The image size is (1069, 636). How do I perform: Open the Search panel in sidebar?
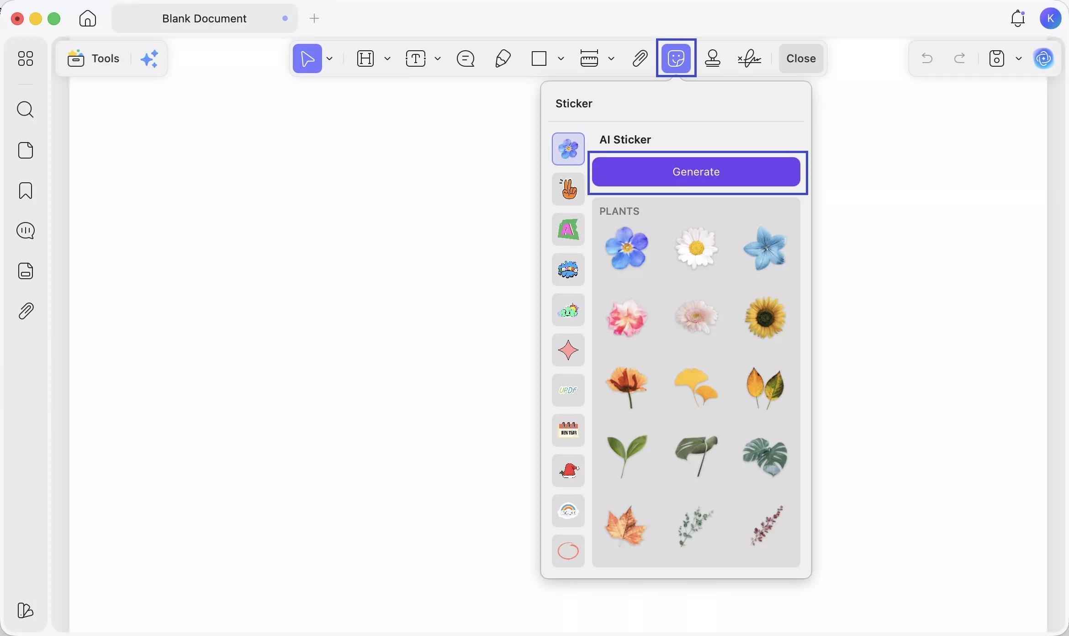point(25,110)
